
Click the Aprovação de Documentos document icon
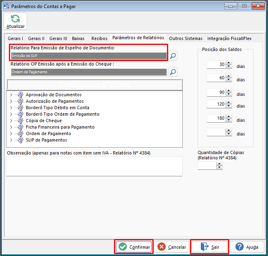(21, 95)
